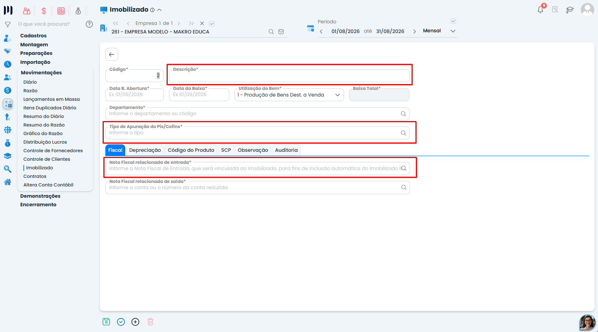Screen dimensions: 598x332
Task: Open the Utilização do Bem dropdown
Action: point(289,95)
